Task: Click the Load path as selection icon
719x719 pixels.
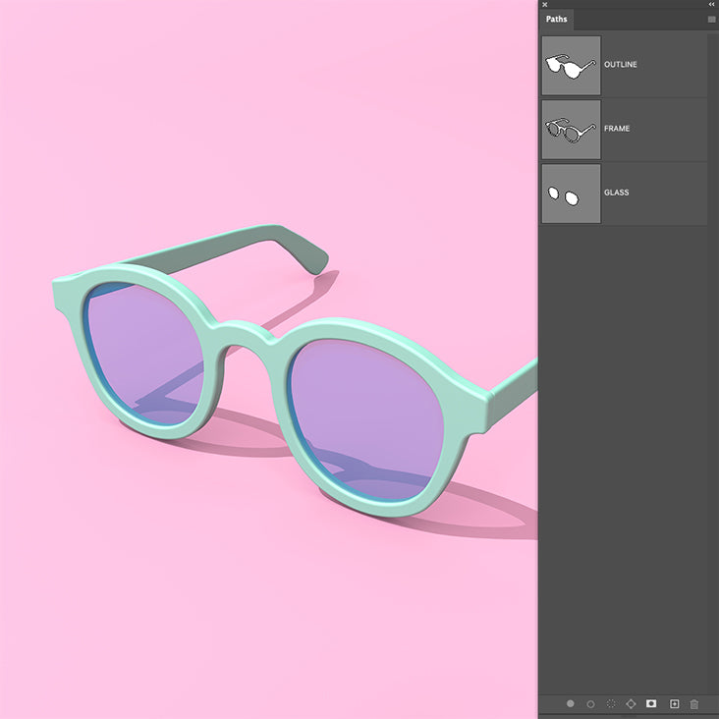Action: pyautogui.click(x=611, y=704)
